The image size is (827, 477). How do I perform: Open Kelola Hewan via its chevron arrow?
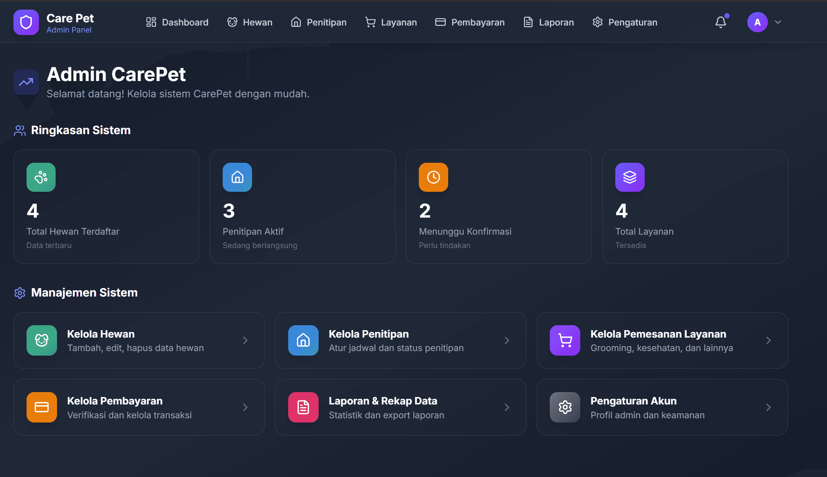click(x=245, y=340)
